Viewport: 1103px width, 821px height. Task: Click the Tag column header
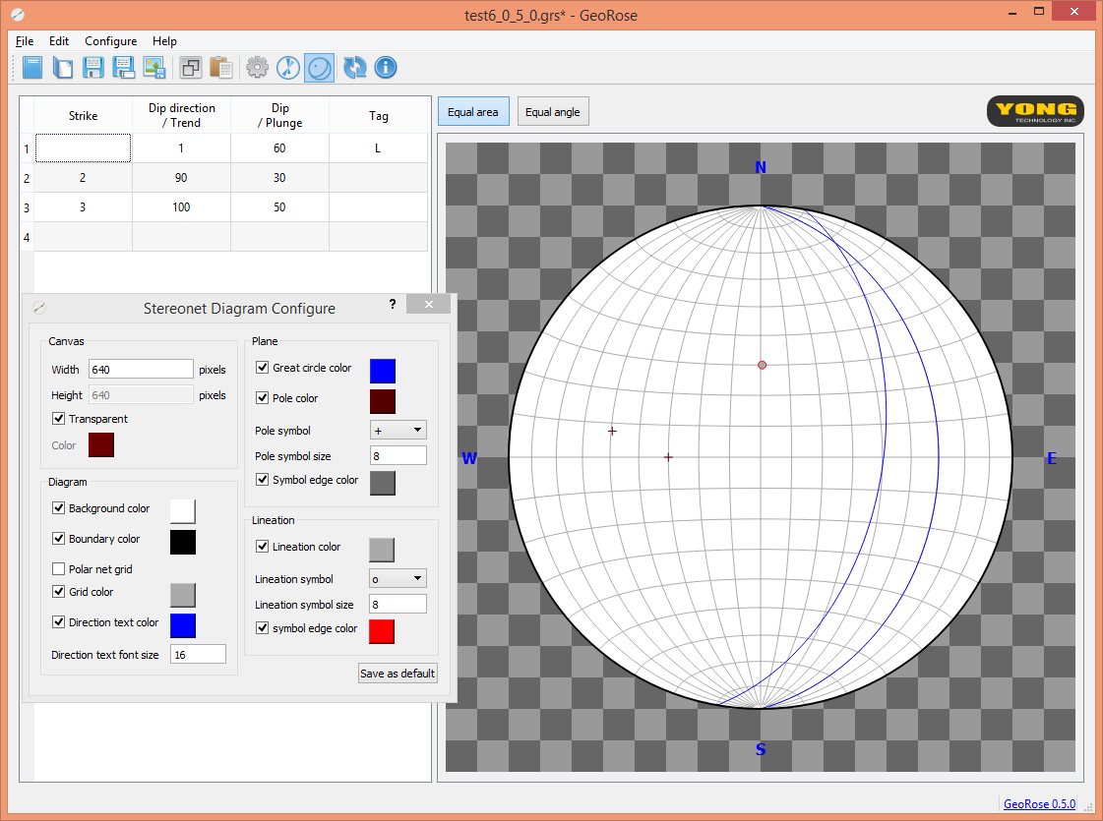379,115
